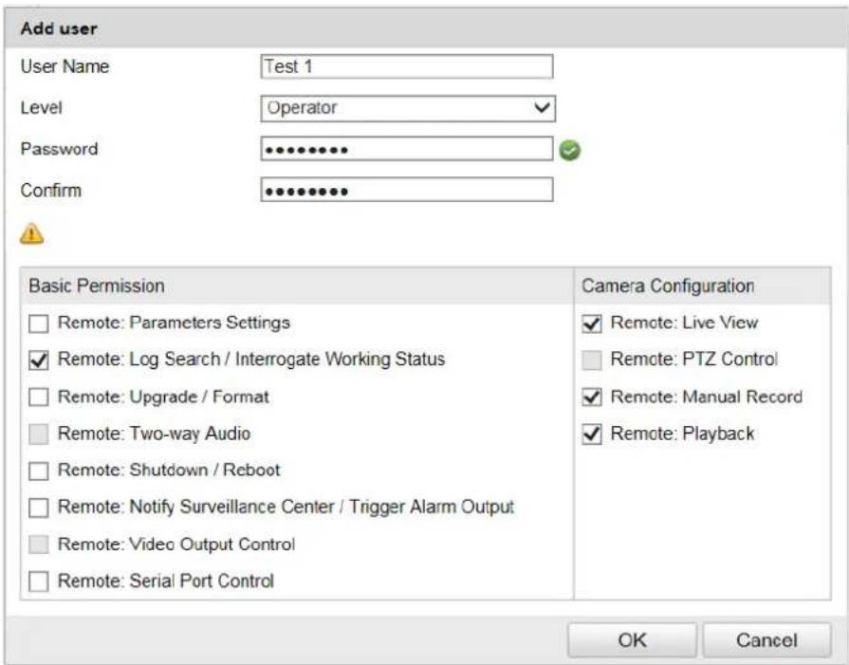Click the Level label text

pos(41,107)
